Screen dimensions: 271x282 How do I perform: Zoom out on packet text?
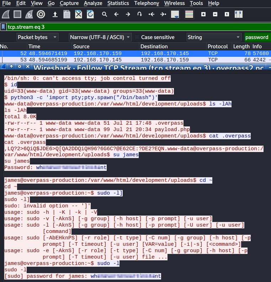215,14
